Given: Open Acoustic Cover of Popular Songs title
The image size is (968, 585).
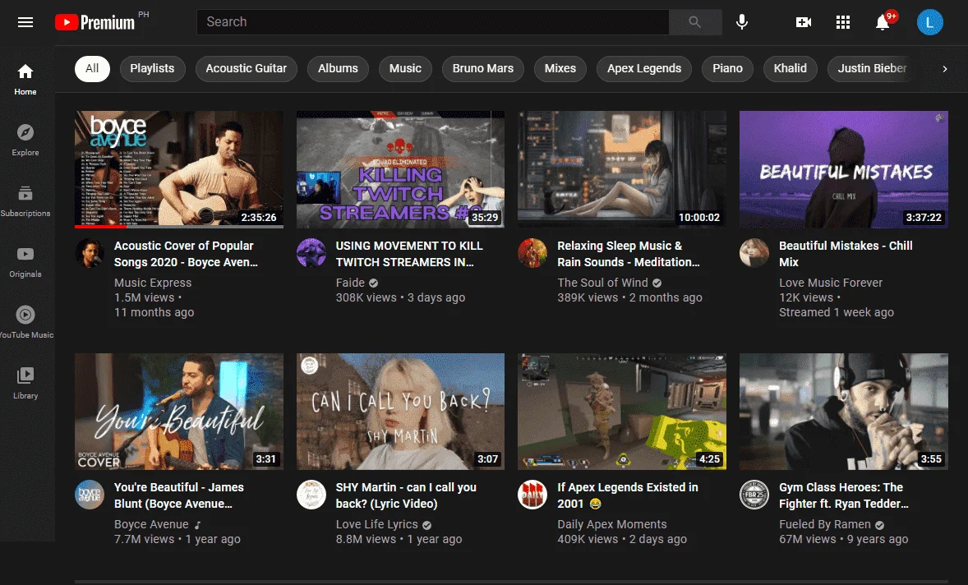Looking at the screenshot, I should pyautogui.click(x=186, y=254).
